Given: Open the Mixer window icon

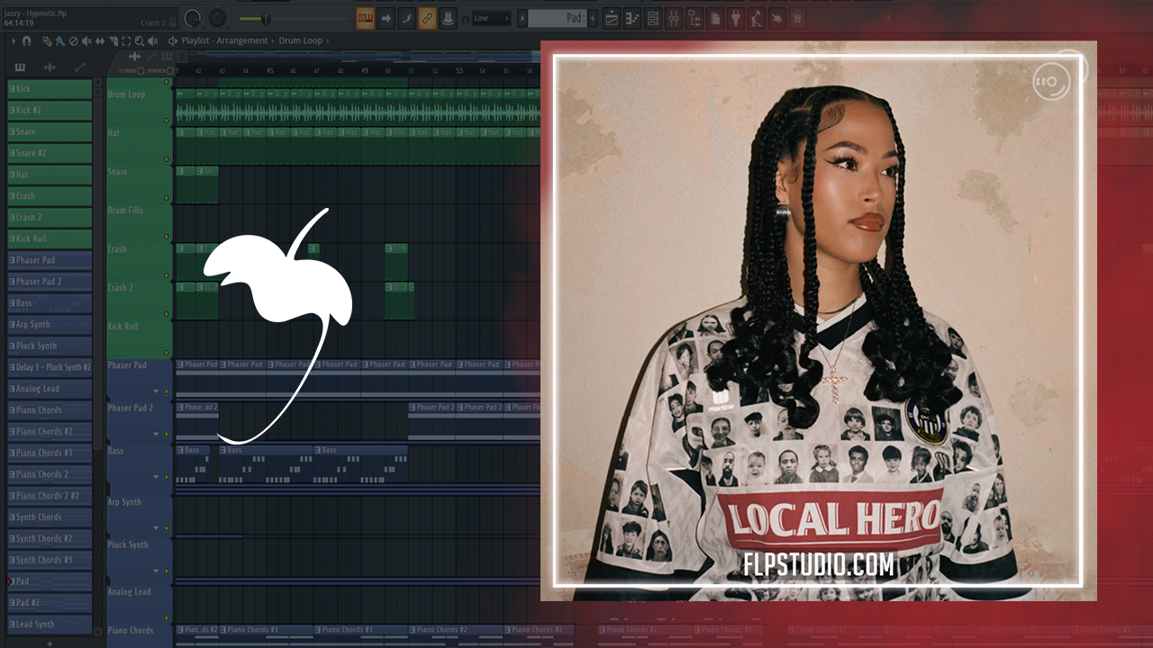Looking at the screenshot, I should pos(673,18).
